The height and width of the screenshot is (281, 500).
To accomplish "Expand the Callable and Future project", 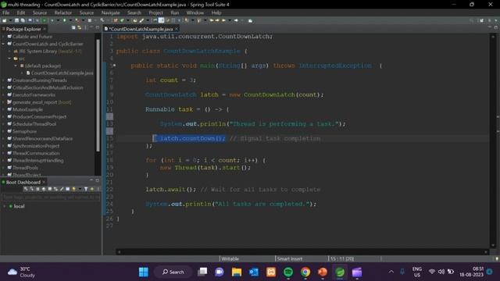I will 3,37.
